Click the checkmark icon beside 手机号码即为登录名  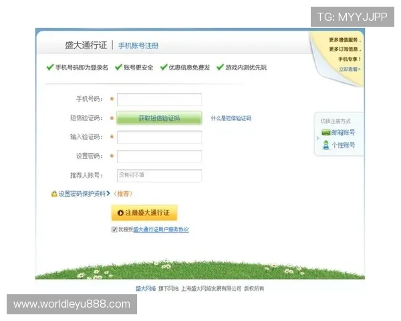pos(50,68)
